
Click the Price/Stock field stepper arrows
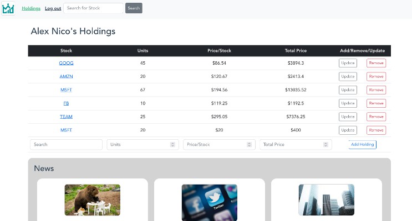tap(249, 145)
